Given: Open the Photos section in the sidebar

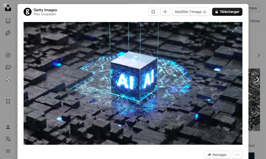Looking at the screenshot, I should pos(8,21).
